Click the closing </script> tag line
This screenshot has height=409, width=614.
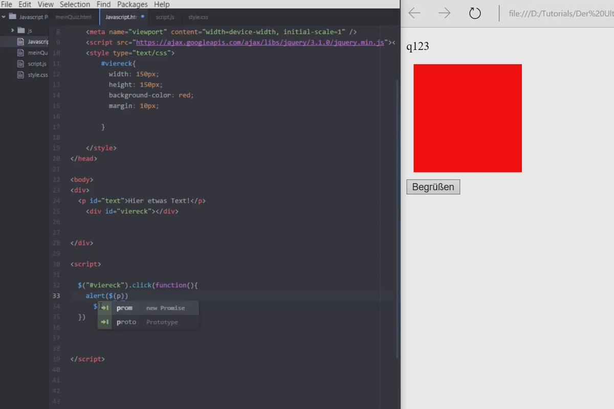(x=87, y=359)
